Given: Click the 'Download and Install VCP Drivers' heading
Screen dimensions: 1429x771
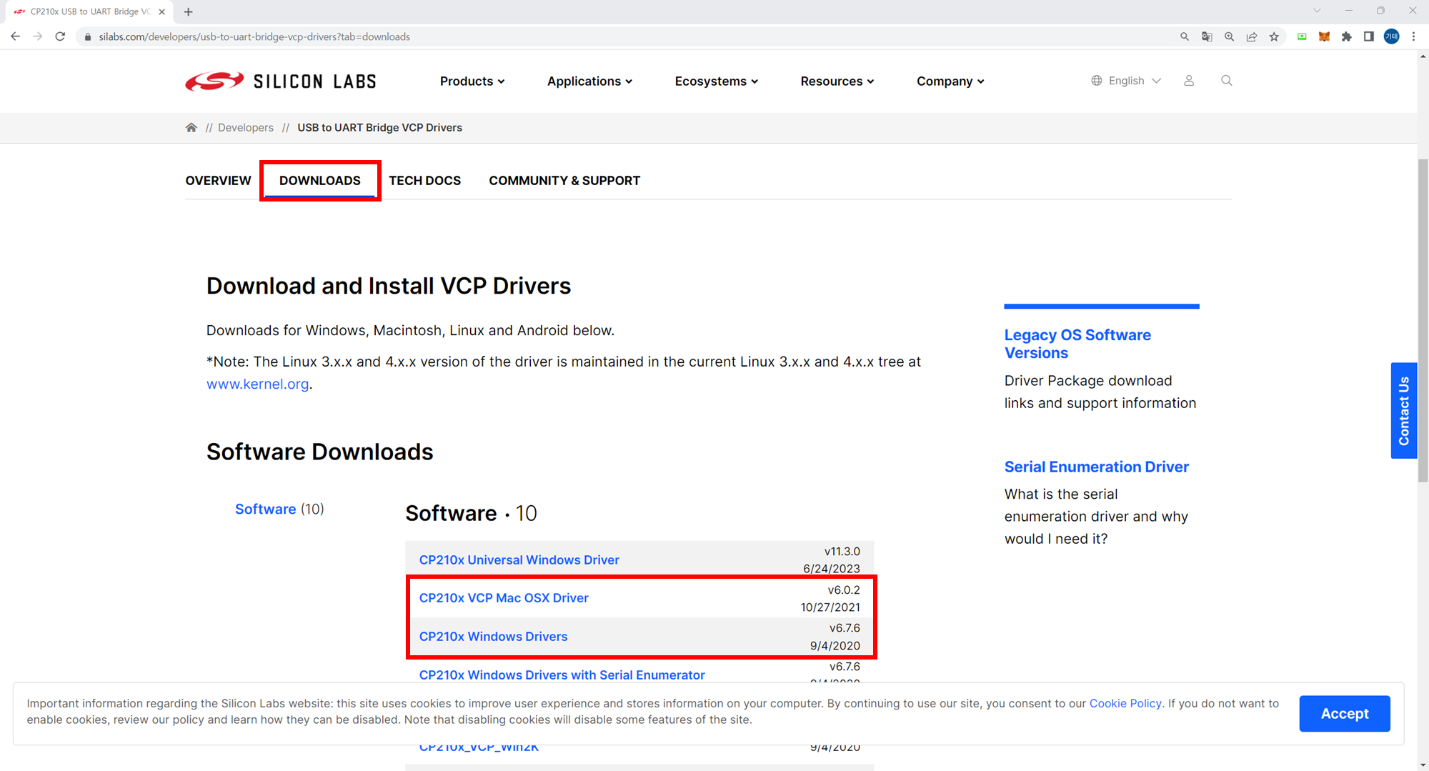Looking at the screenshot, I should pyautogui.click(x=389, y=286).
